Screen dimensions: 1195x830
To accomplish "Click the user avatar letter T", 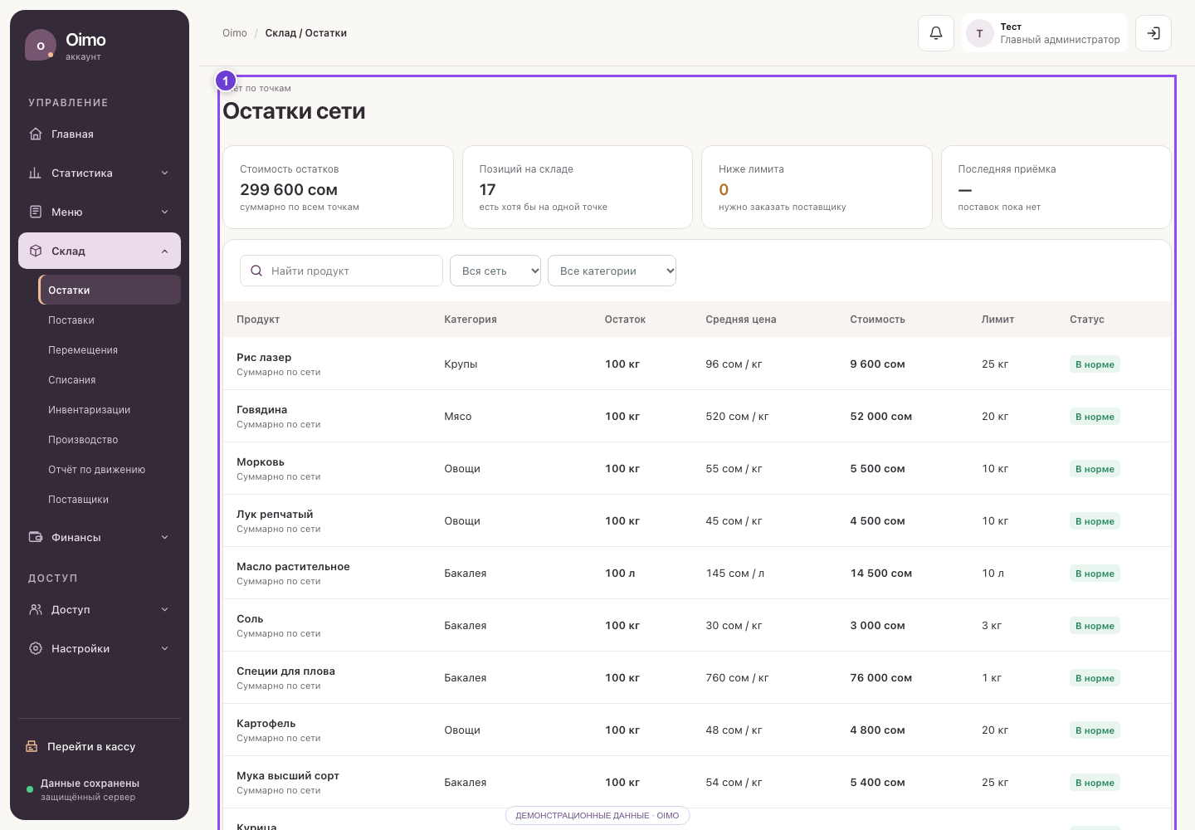I will [980, 33].
